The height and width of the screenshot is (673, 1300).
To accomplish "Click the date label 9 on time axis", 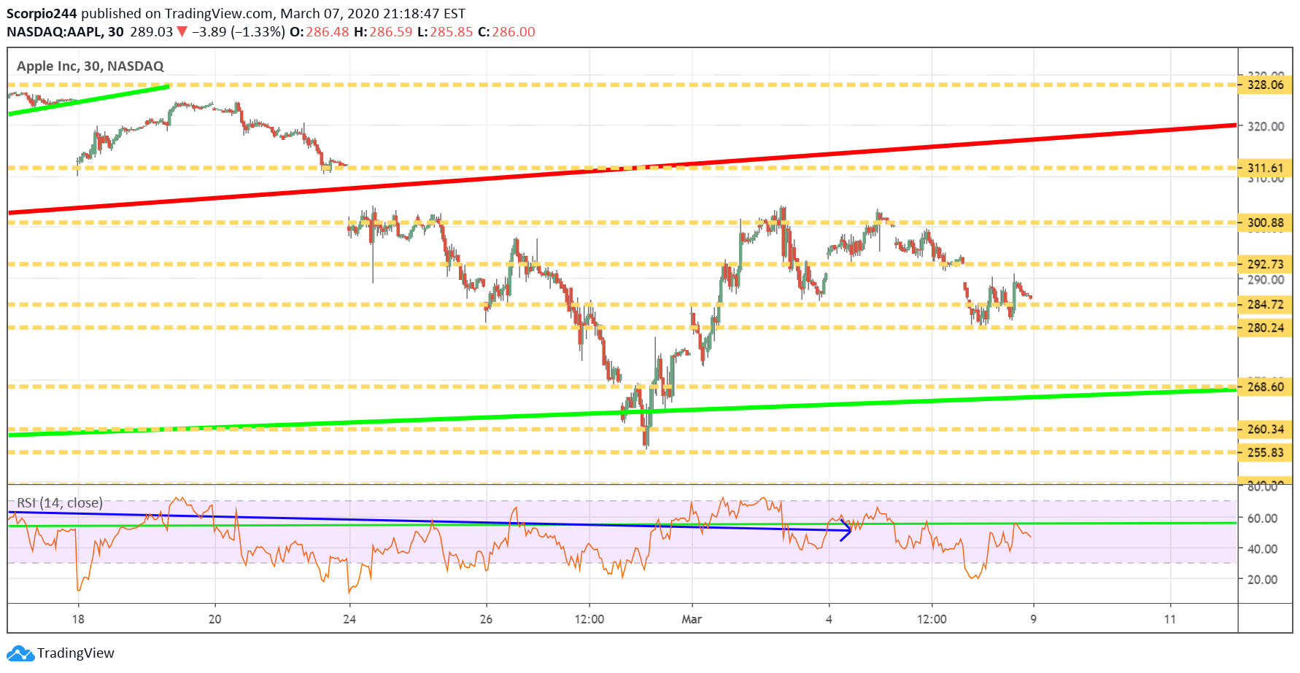I will click(x=1034, y=619).
